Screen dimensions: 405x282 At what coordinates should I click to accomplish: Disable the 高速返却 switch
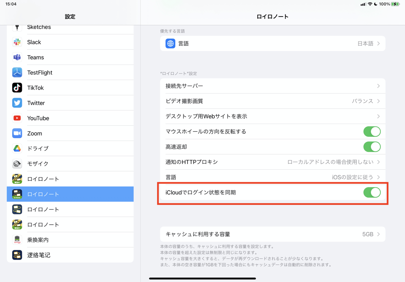[x=371, y=147]
